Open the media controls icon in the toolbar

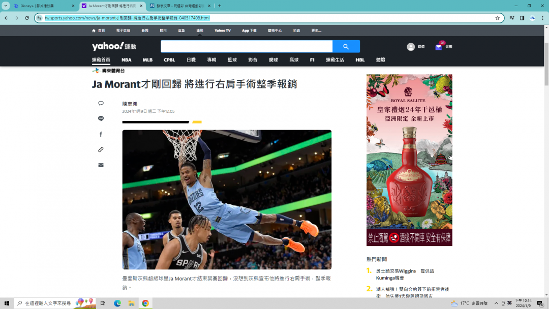point(511,18)
